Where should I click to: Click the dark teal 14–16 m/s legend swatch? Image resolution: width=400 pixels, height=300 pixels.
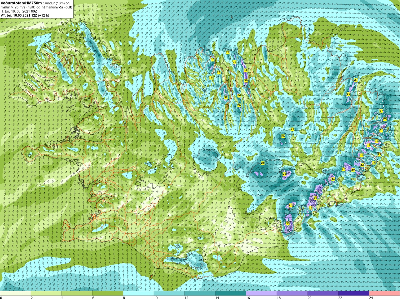[x=231, y=293]
